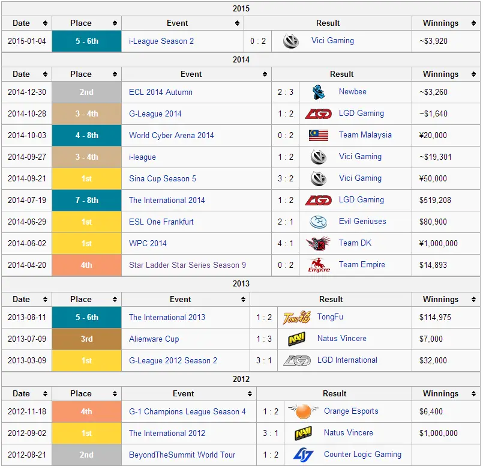
Task: Sort 2012 table by Event
Action: click(250, 394)
